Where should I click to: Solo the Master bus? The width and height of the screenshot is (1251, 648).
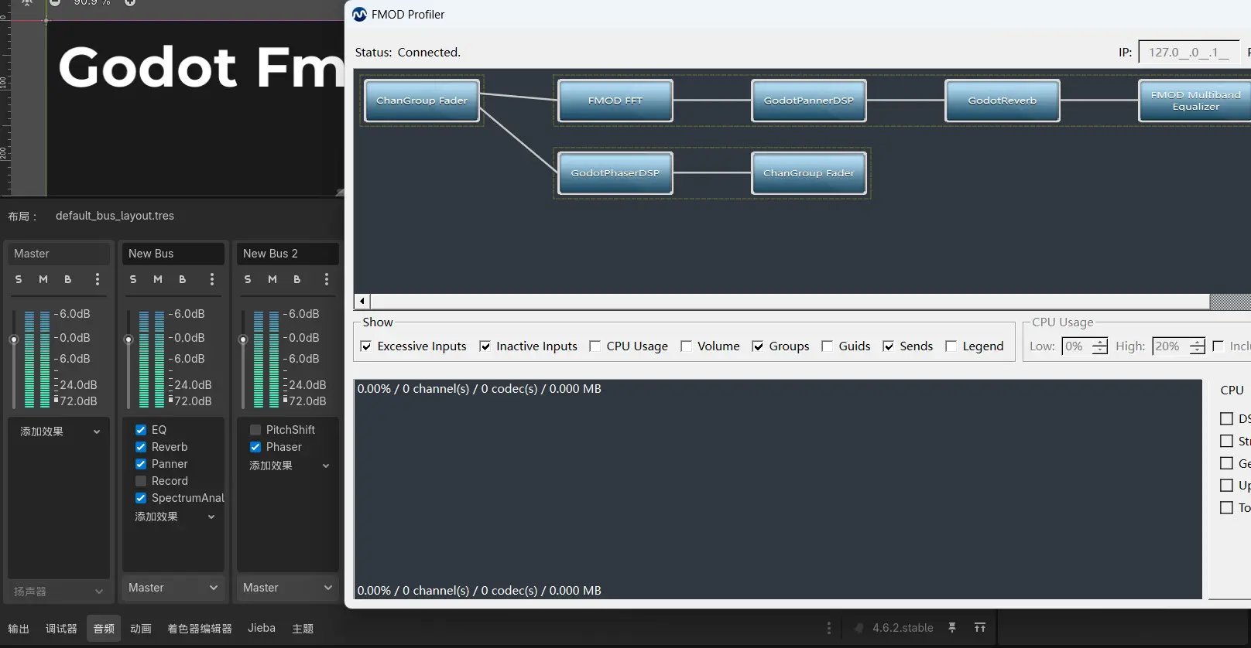(19, 279)
